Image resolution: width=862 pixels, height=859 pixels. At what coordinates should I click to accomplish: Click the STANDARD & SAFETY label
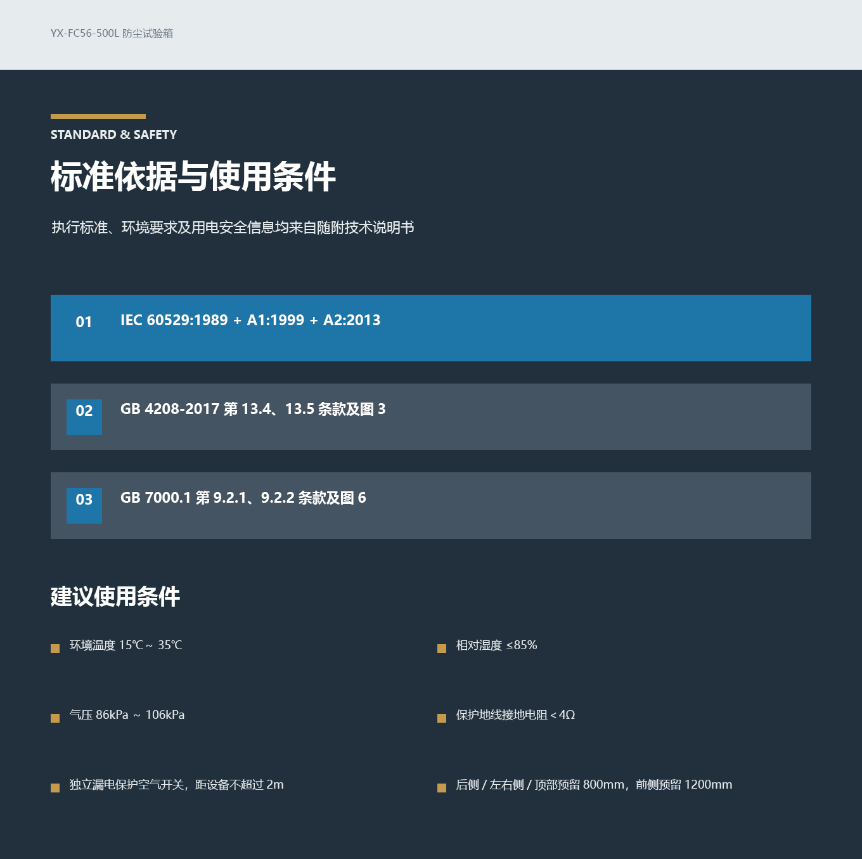[x=114, y=134]
